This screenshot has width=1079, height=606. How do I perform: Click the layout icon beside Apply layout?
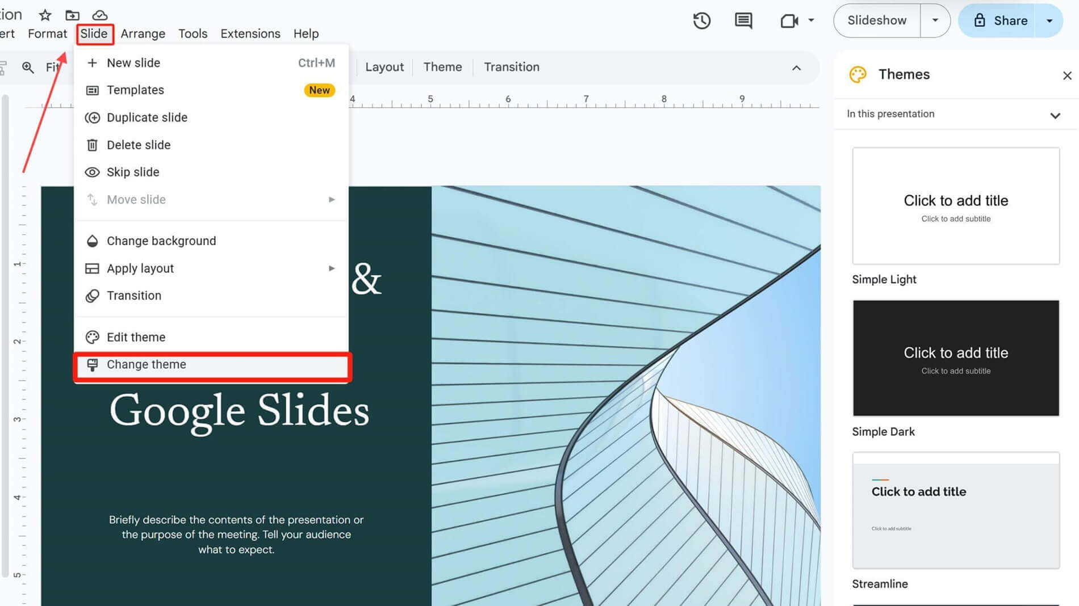pyautogui.click(x=92, y=268)
